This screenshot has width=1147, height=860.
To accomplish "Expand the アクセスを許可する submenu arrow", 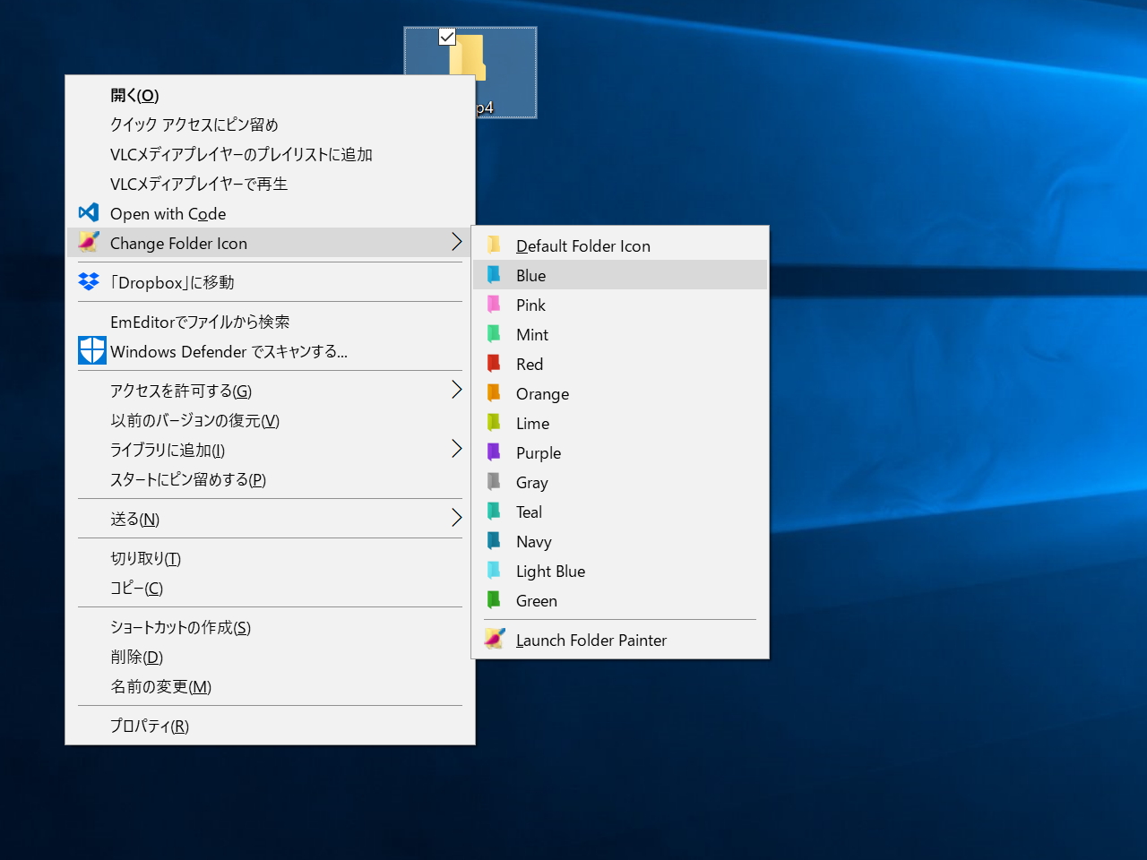I will pos(456,390).
